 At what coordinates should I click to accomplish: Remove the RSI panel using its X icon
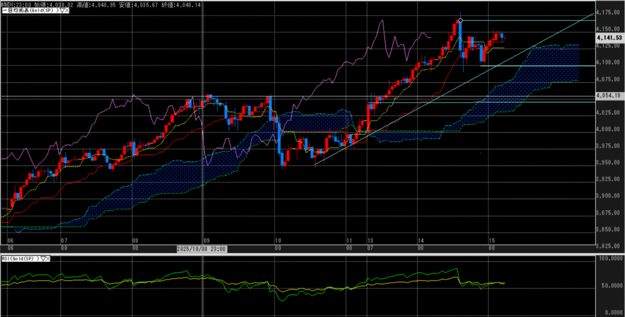click(x=48, y=258)
